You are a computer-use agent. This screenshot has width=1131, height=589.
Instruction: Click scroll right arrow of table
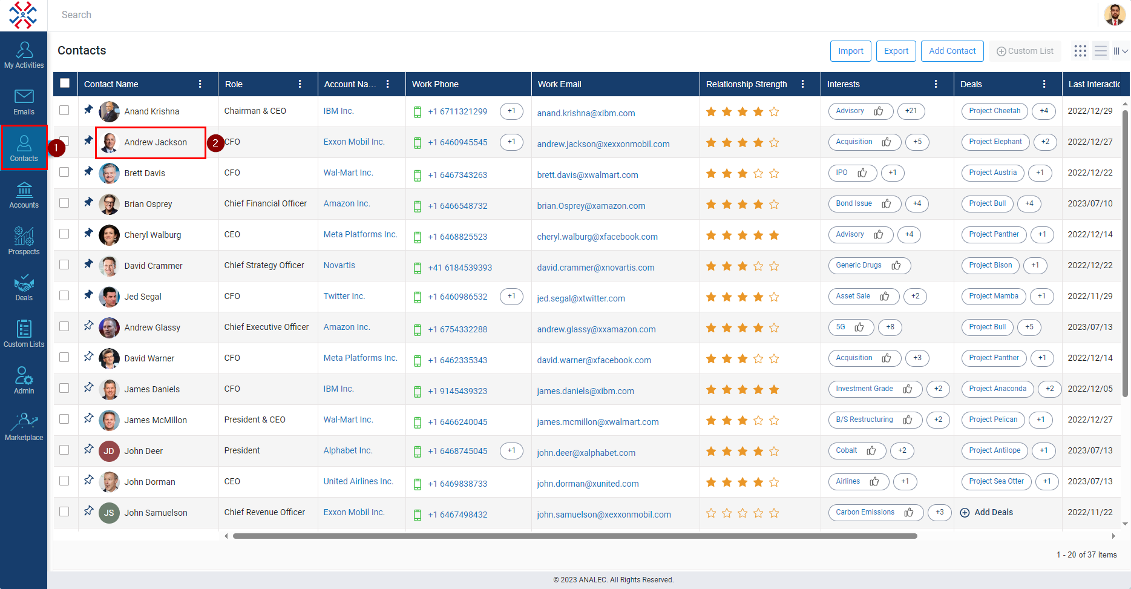1113,536
